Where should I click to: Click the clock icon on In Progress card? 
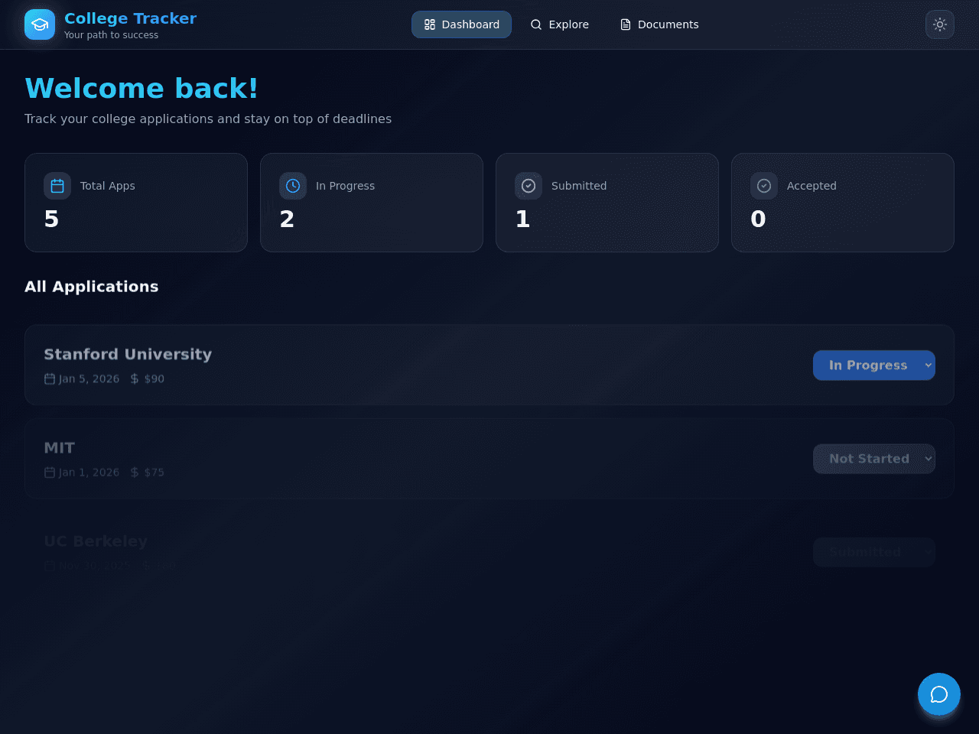pos(293,186)
